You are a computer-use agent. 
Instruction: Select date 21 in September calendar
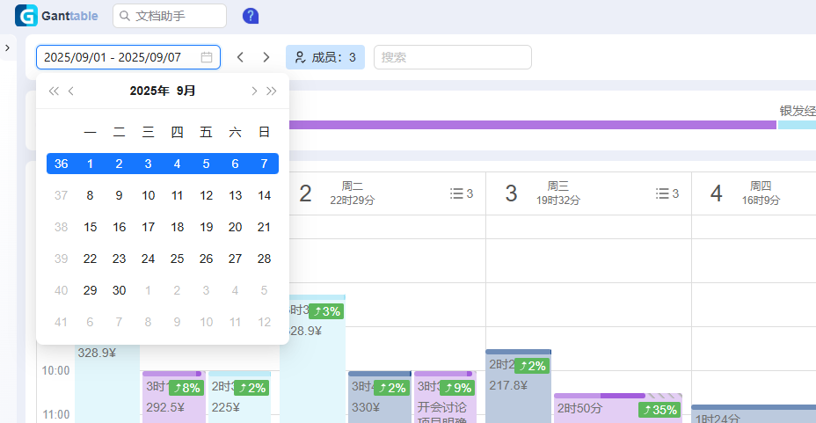click(265, 228)
